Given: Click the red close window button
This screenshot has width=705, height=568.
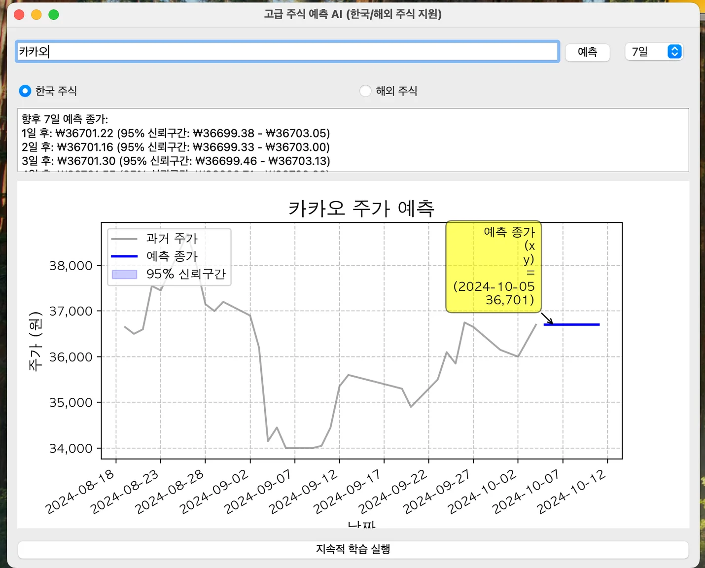Looking at the screenshot, I should coord(19,14).
